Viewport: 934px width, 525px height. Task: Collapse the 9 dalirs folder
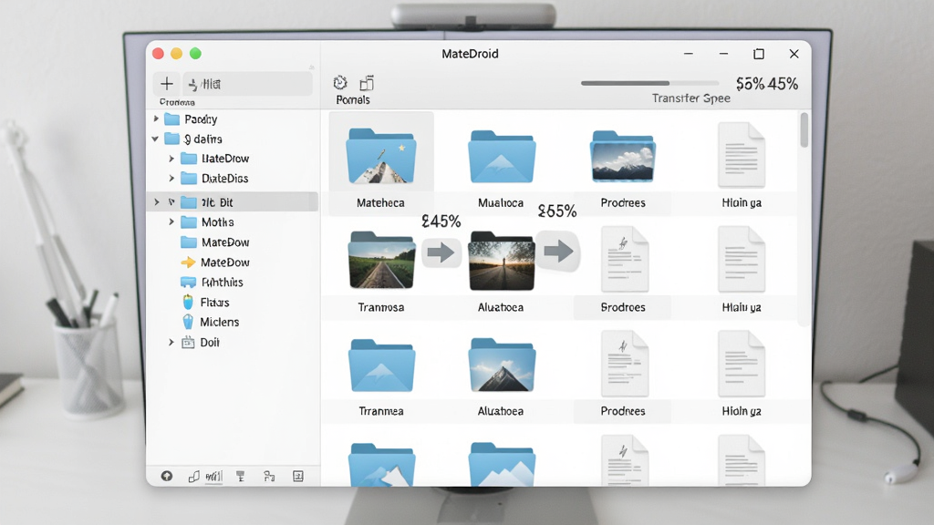[155, 139]
